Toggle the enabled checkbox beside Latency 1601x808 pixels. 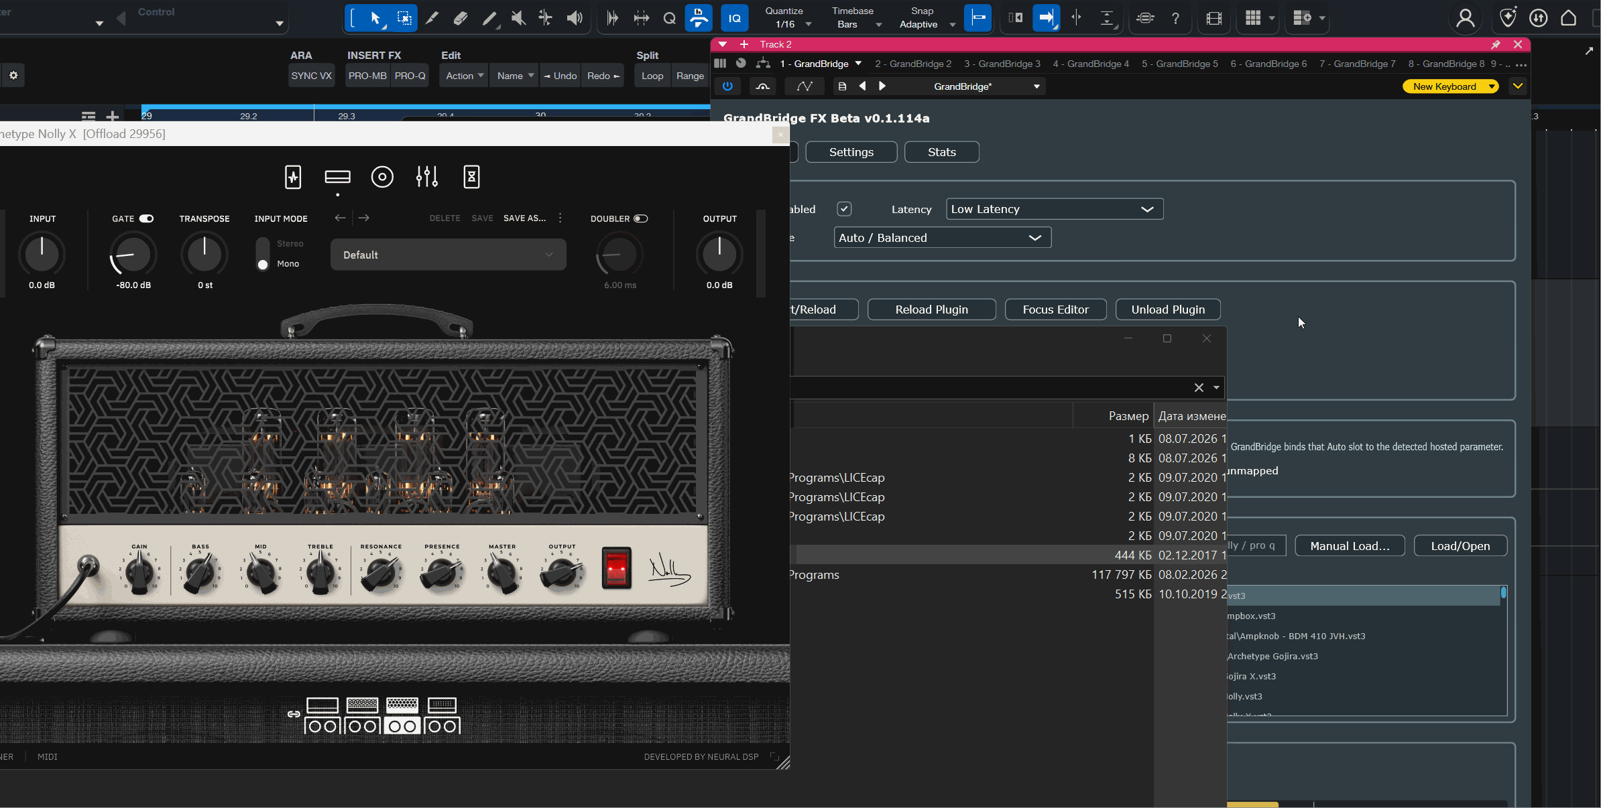pyautogui.click(x=844, y=209)
